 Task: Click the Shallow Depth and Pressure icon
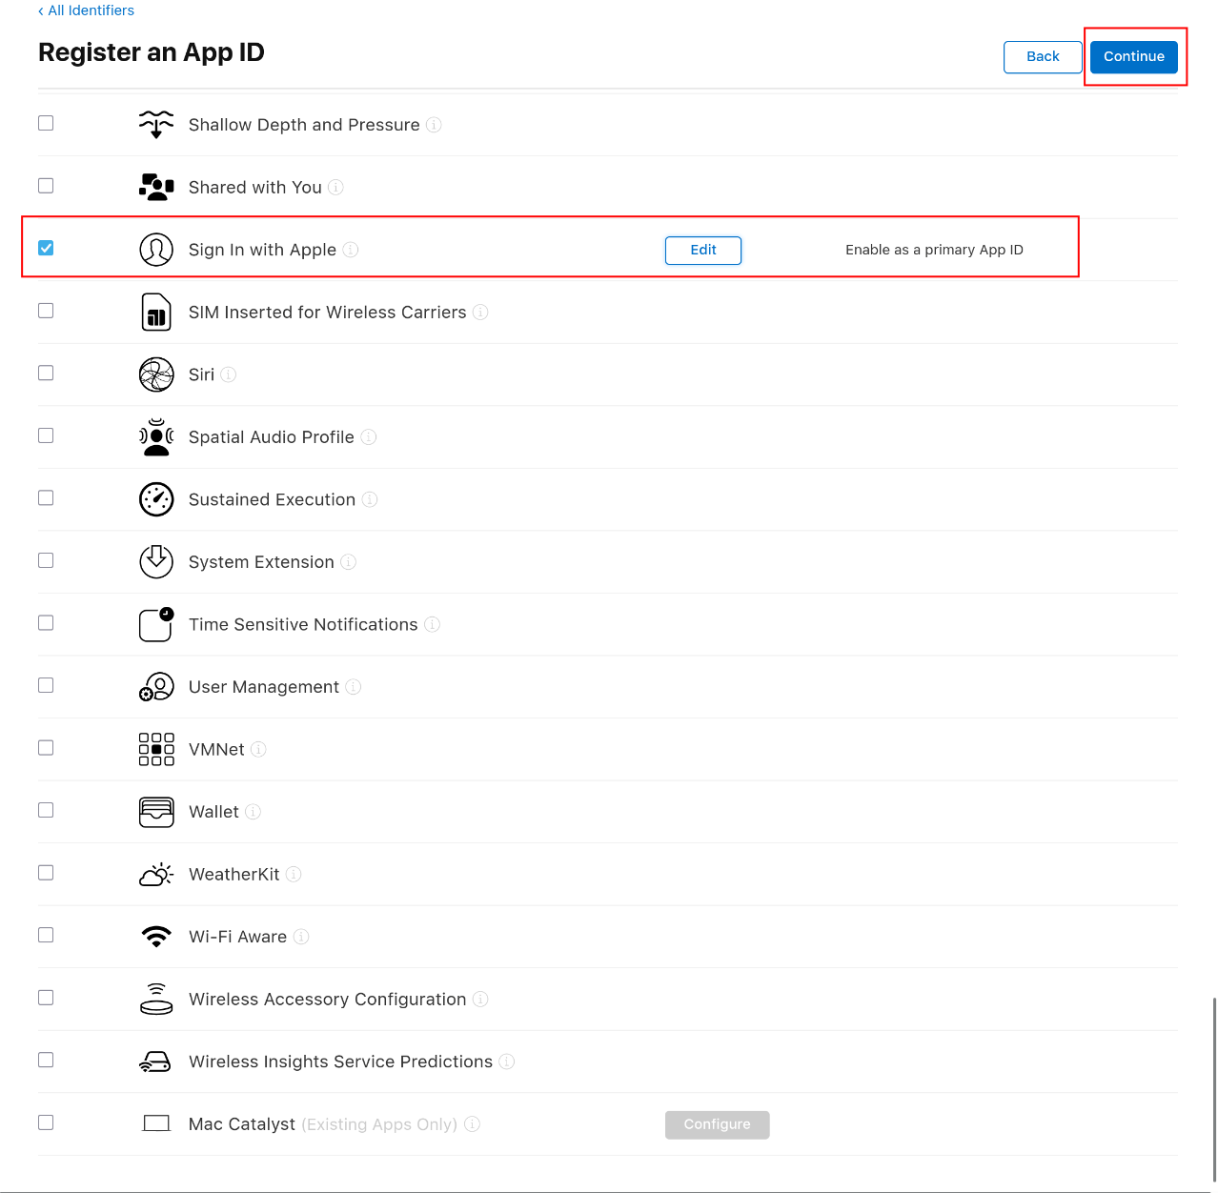[x=155, y=124]
